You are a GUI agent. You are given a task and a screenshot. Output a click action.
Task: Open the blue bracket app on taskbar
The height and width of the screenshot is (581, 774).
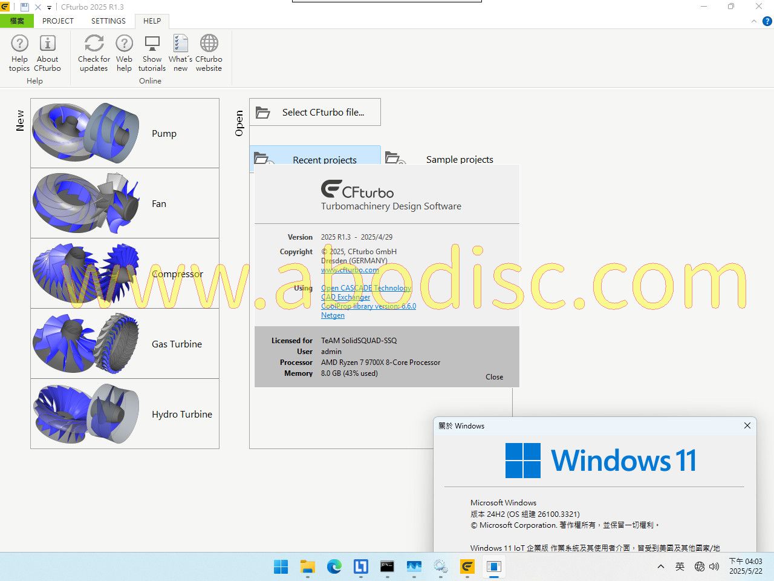[361, 566]
